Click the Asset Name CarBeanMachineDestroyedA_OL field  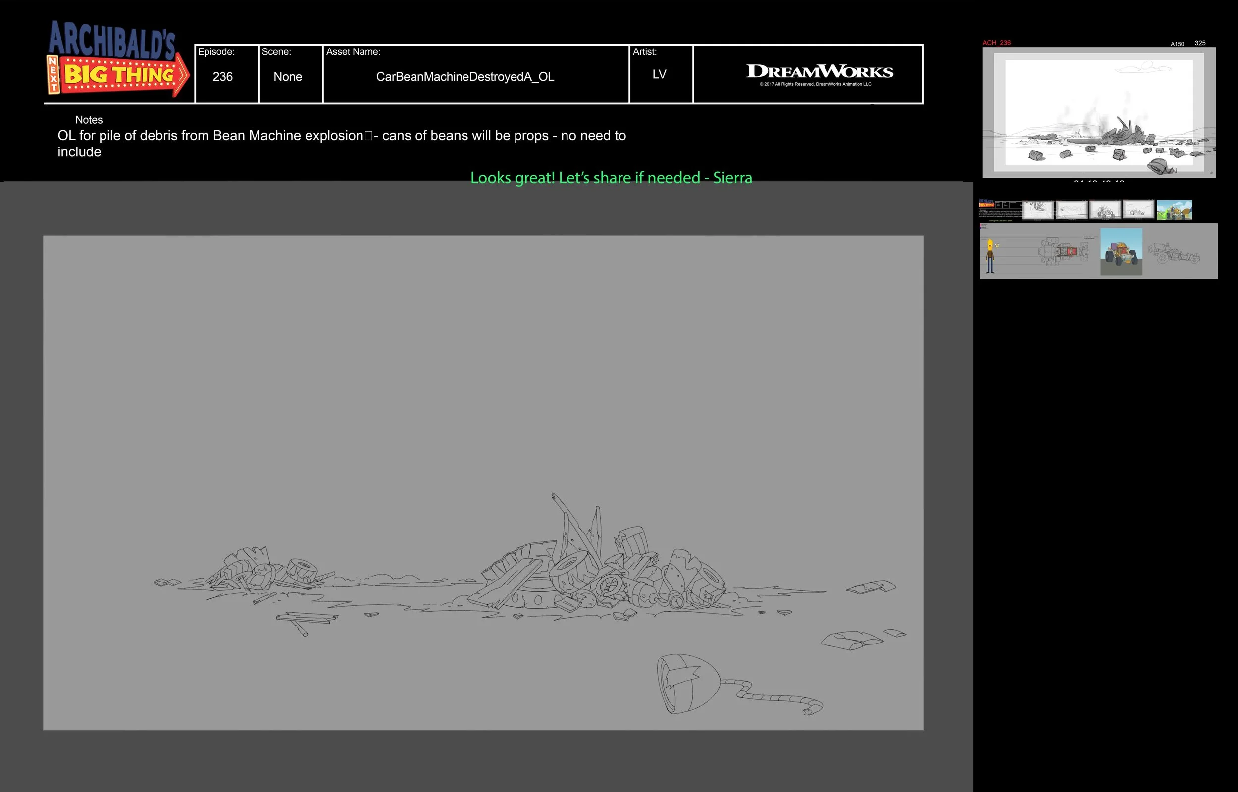point(465,77)
